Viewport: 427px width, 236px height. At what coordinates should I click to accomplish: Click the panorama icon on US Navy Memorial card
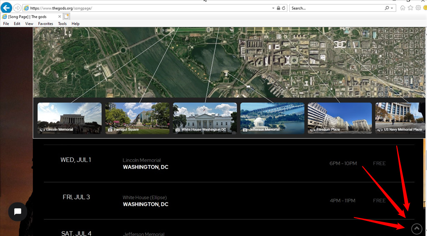pos(380,130)
